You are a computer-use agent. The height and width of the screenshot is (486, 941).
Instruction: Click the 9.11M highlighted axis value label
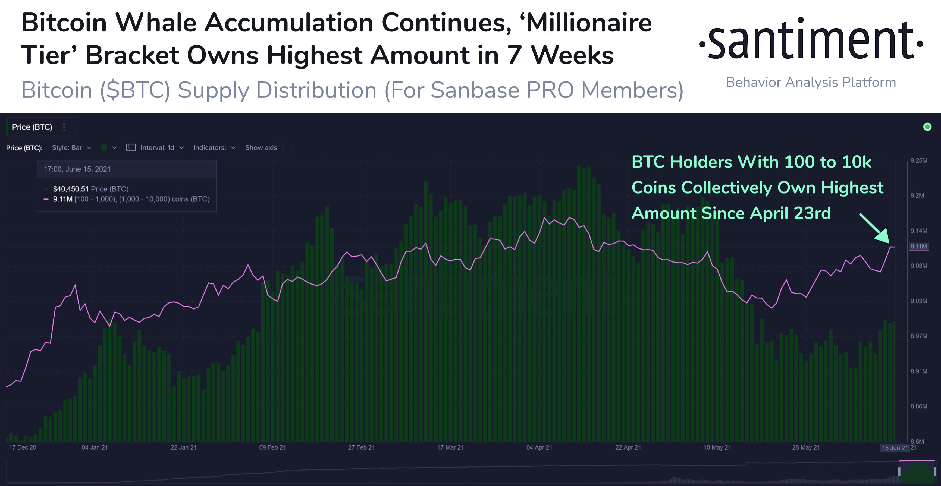918,247
